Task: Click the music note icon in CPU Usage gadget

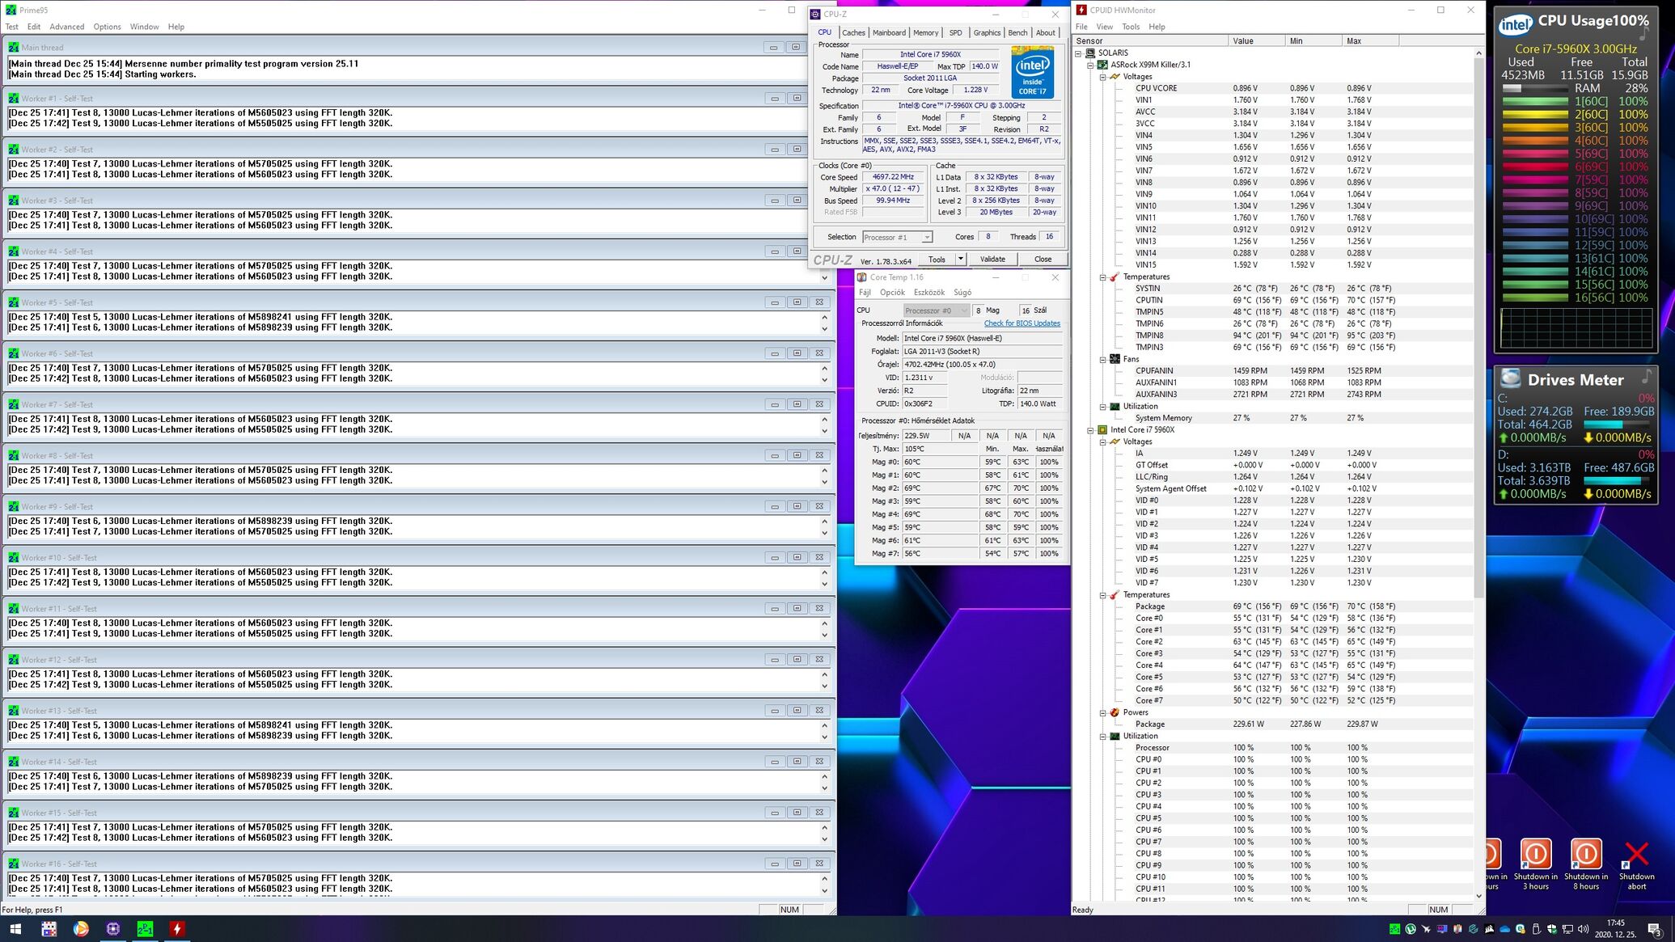Action: pos(1643,35)
